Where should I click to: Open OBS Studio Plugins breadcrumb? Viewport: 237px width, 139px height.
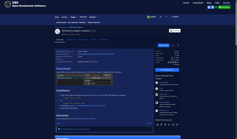point(76,28)
